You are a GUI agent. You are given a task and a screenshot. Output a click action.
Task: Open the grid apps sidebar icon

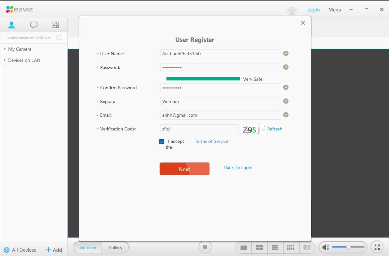coord(56,25)
